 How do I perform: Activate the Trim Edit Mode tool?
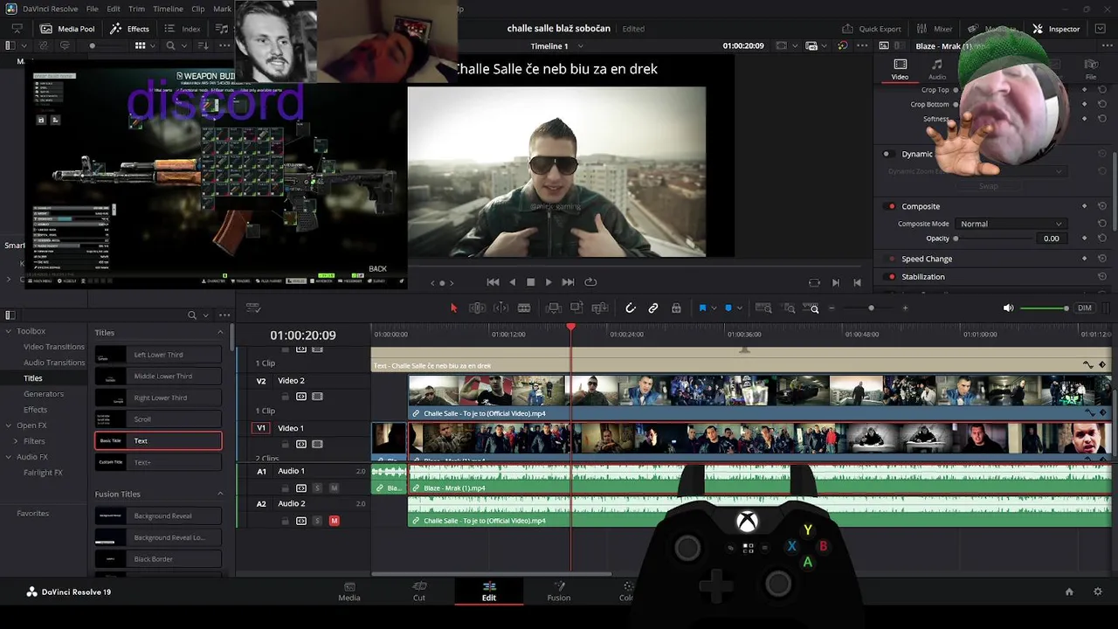click(x=477, y=308)
